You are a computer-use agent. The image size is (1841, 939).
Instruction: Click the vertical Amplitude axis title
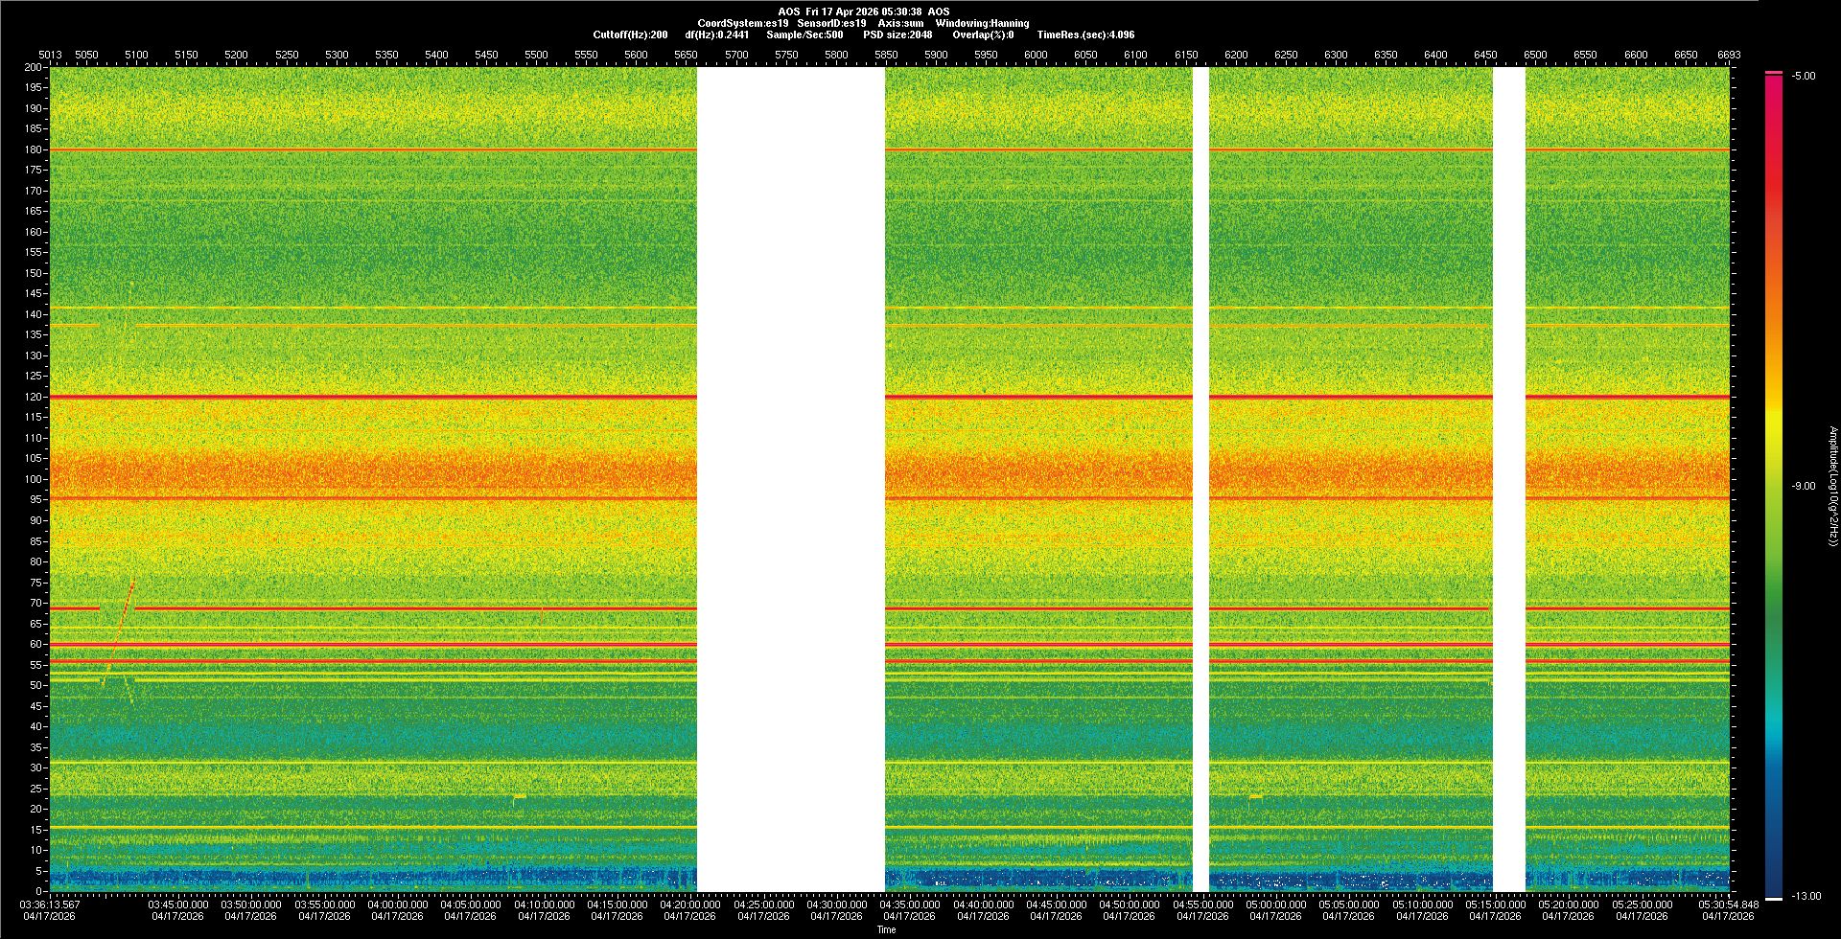(x=1832, y=486)
